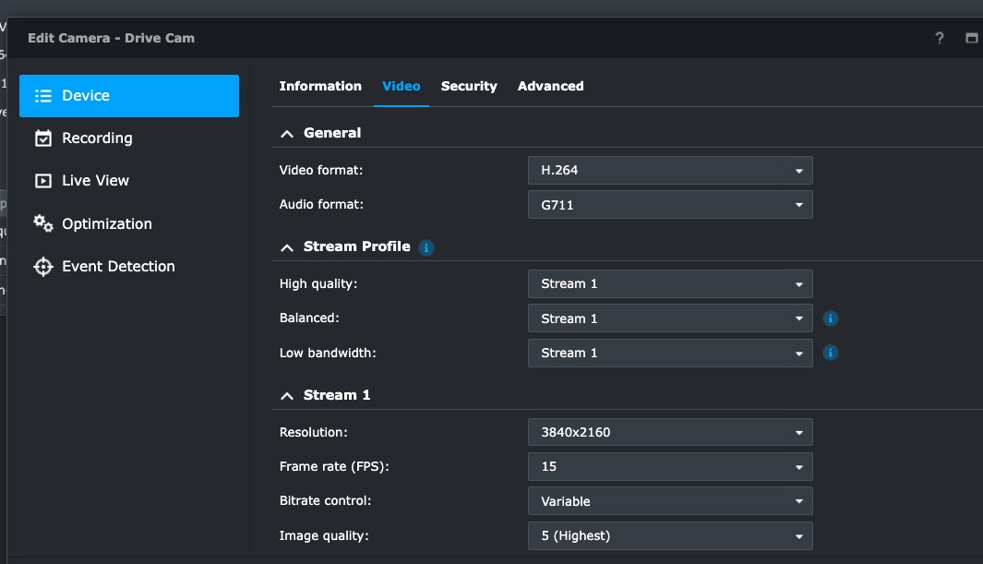Click the help question mark icon
The image size is (983, 564).
940,38
